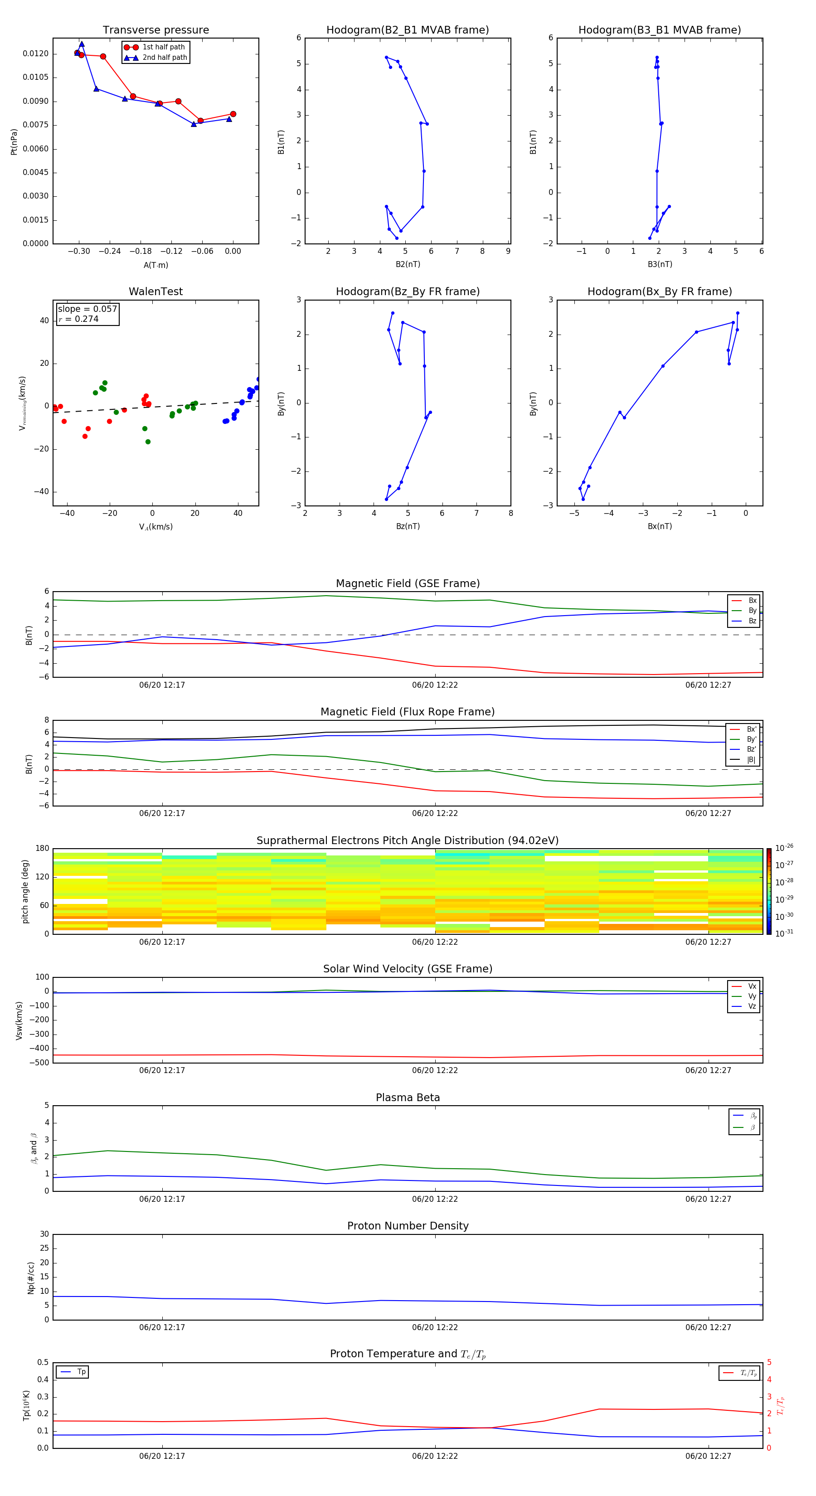This screenshot has height=1496, width=816.
Task: Click the Te/Tp legend box in temperature panel
Action: 739,1373
